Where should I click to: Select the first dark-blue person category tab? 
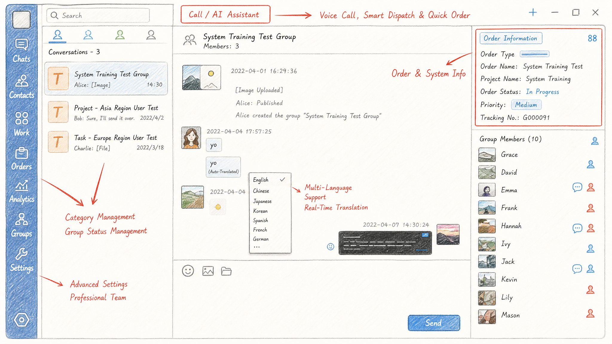[58, 35]
